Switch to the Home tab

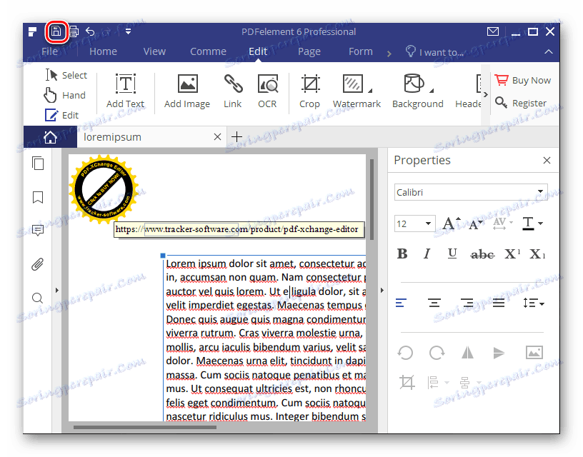pos(103,51)
